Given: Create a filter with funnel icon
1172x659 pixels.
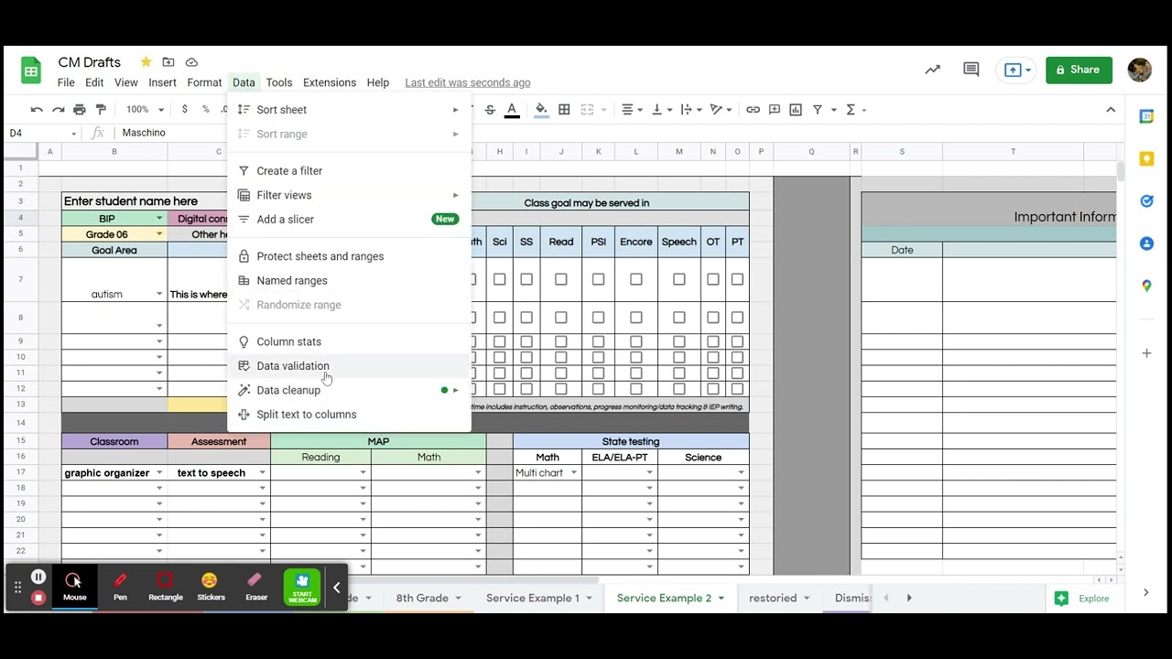Looking at the screenshot, I should click(818, 110).
